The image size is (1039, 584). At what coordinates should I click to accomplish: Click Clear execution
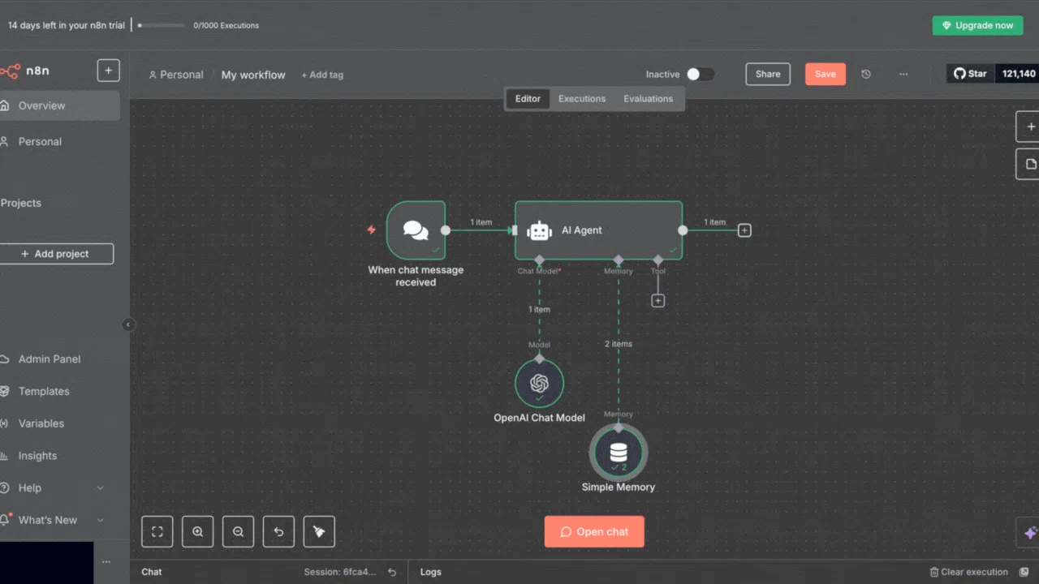[968, 572]
